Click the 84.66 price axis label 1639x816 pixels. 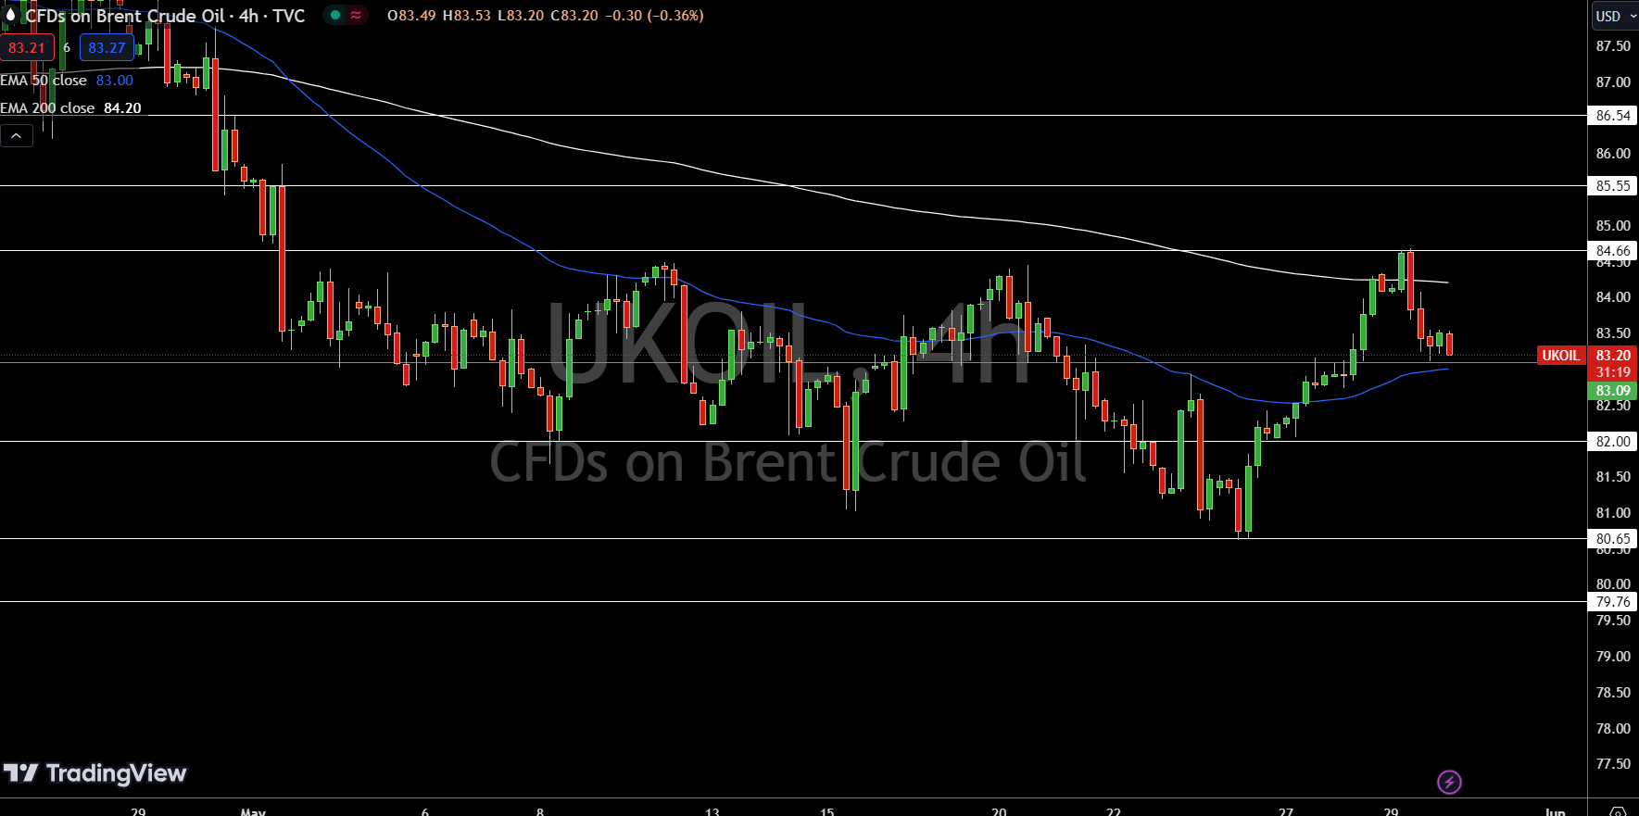1613,251
